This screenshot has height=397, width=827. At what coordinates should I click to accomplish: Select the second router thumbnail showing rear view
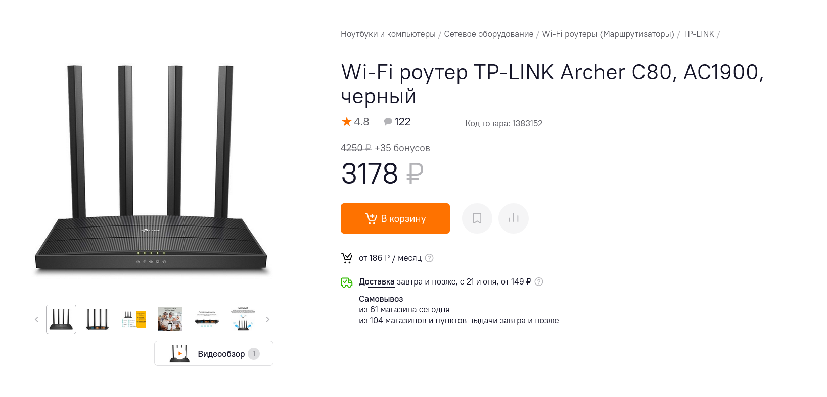[98, 319]
